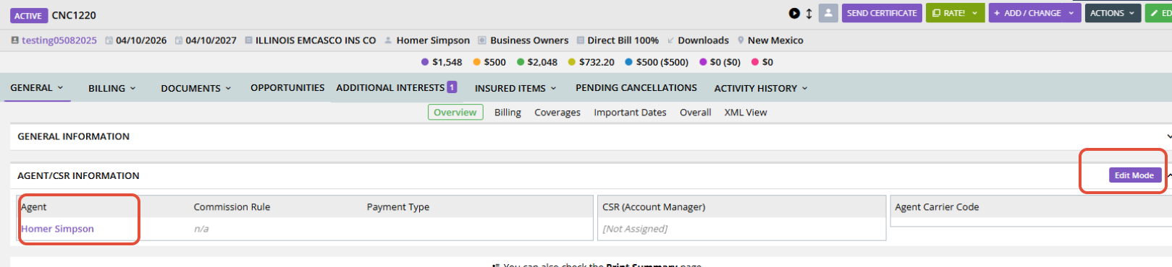Click the Edit Mode button
1172x267 pixels.
(1134, 175)
